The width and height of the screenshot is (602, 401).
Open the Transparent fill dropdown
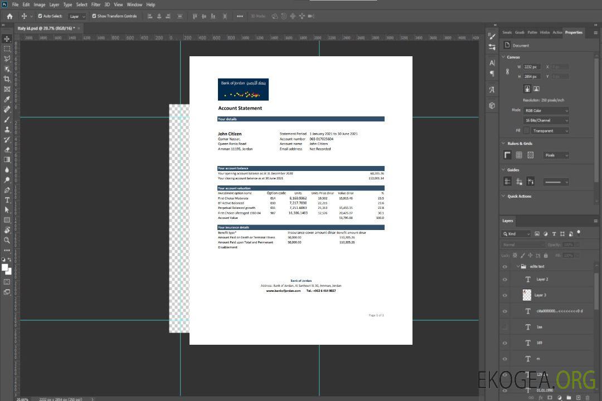pyautogui.click(x=550, y=131)
